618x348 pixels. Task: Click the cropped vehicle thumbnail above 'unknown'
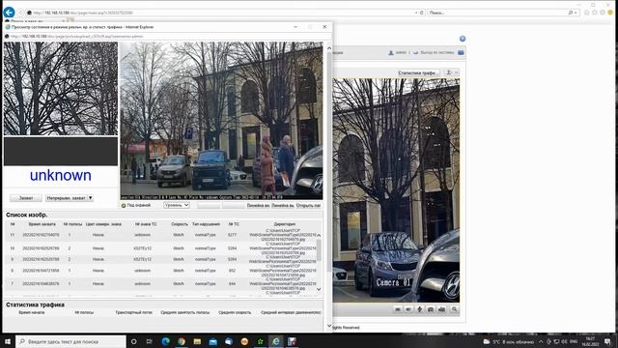(61, 89)
